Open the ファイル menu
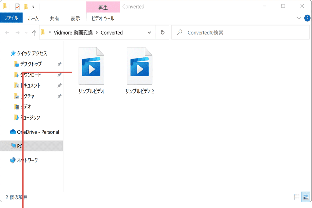312x208 pixels. pos(11,18)
